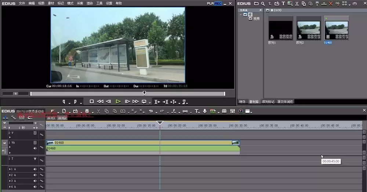
Task: Click the search magnifier icon in the bin toolbar
Action: click(x=263, y=4)
